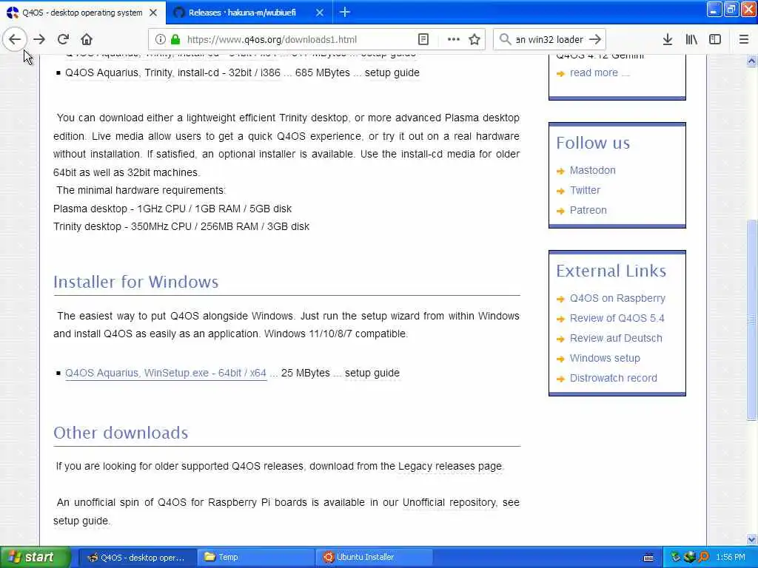This screenshot has height=568, width=758.
Task: Click the search box with win32 loader text
Action: pyautogui.click(x=550, y=40)
